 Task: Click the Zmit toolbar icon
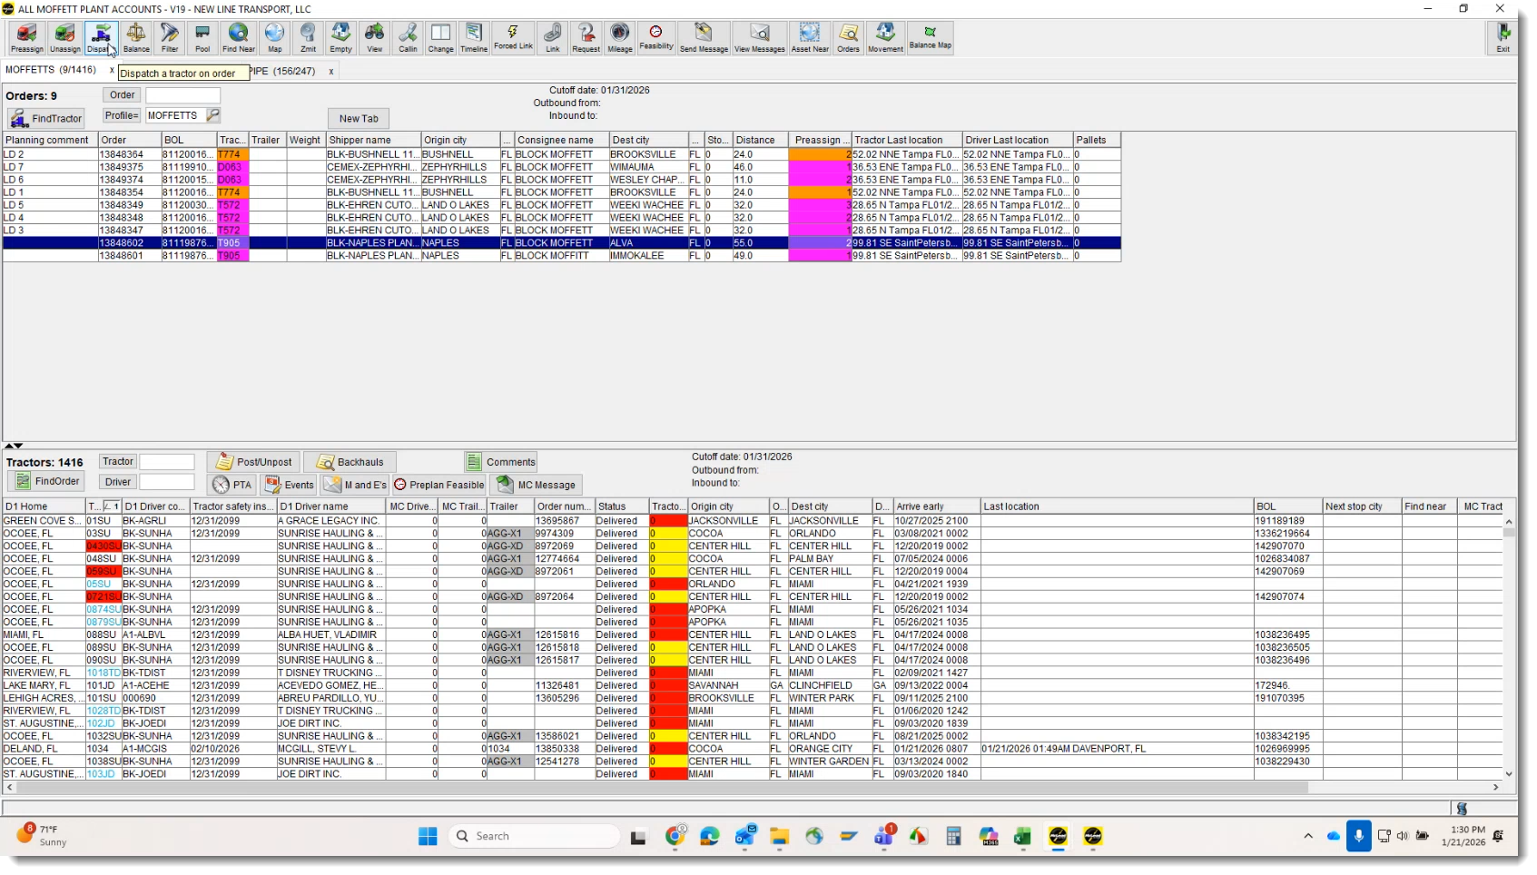click(x=308, y=38)
